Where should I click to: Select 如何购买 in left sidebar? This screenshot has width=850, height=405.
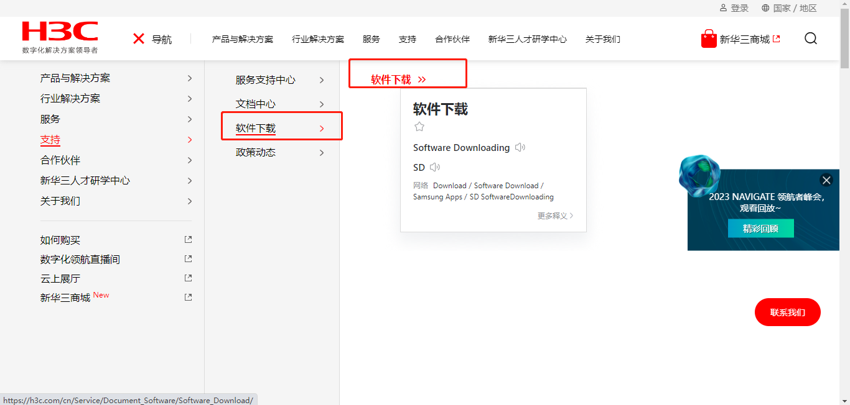coord(60,240)
